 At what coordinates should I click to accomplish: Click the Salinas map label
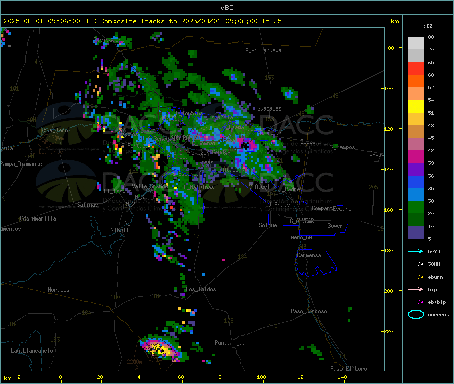(x=87, y=205)
